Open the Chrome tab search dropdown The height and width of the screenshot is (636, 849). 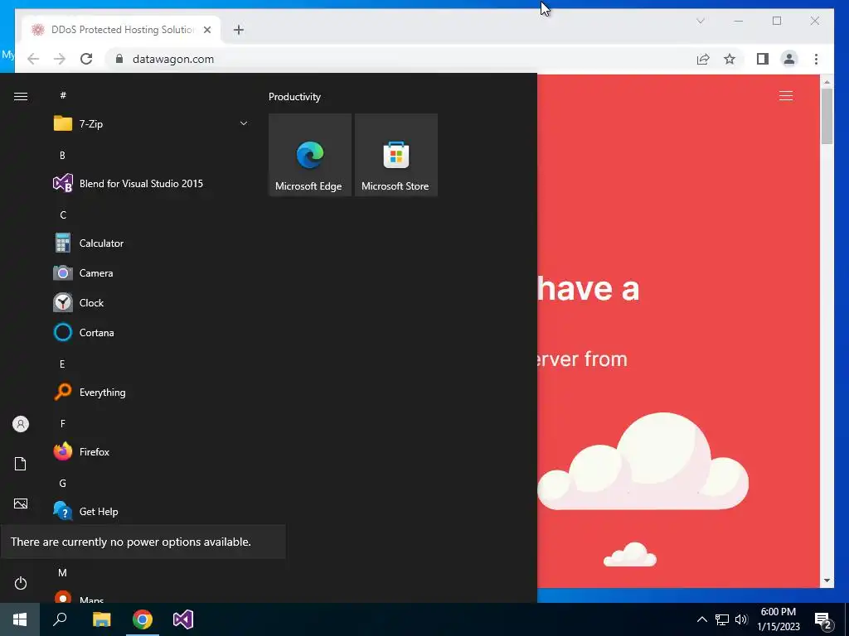pyautogui.click(x=700, y=21)
